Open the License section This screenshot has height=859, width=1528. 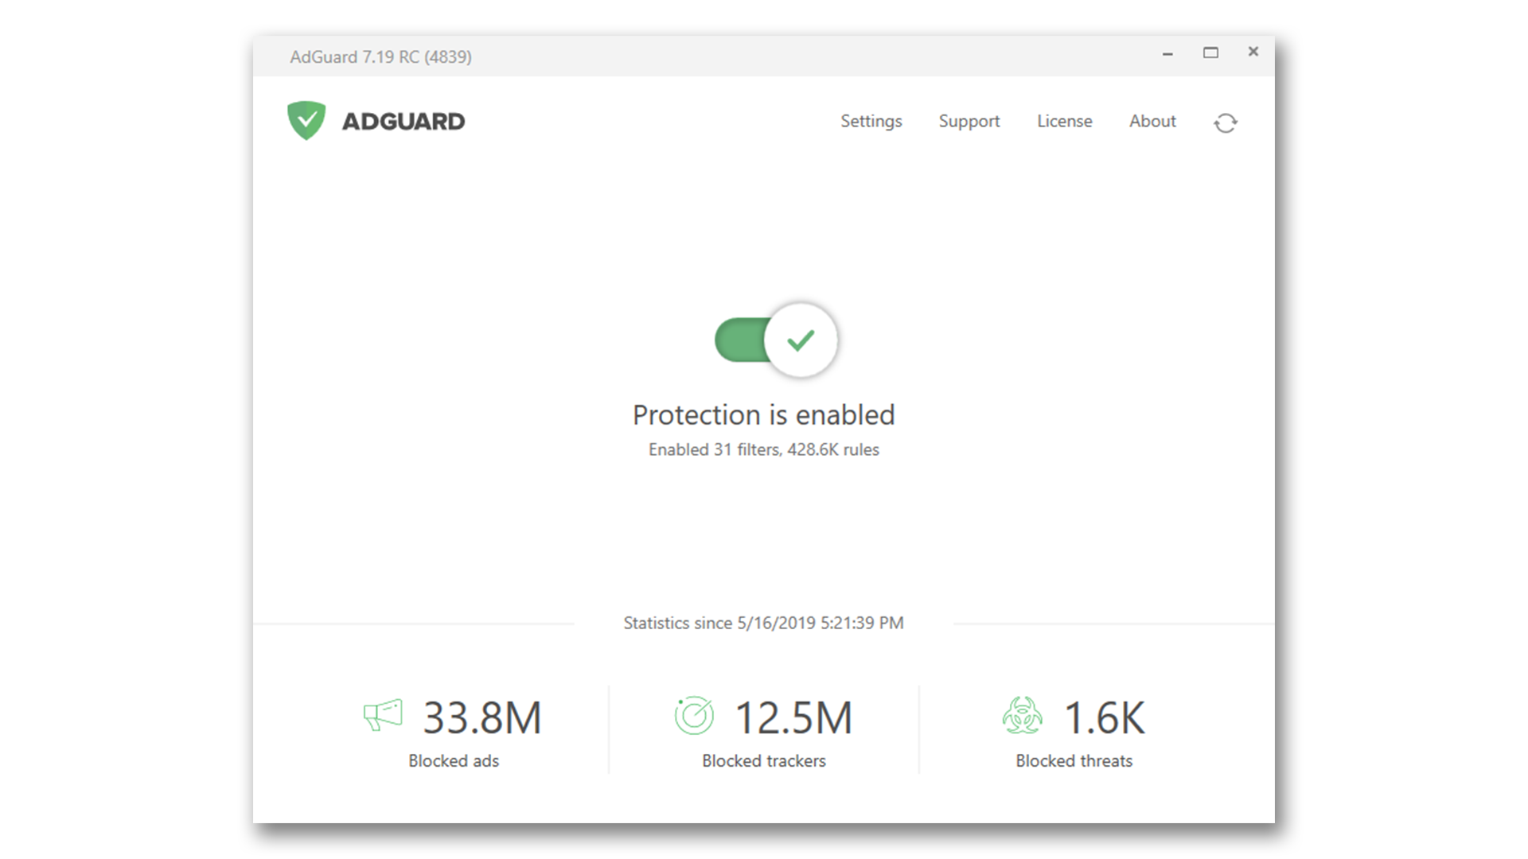click(x=1064, y=121)
